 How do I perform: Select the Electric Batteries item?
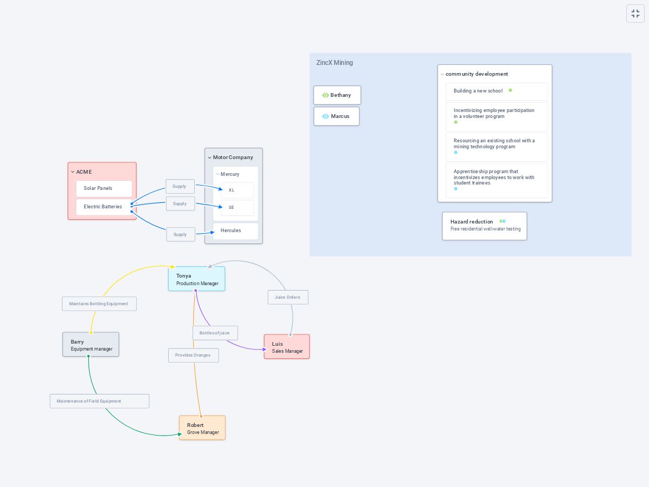click(104, 207)
